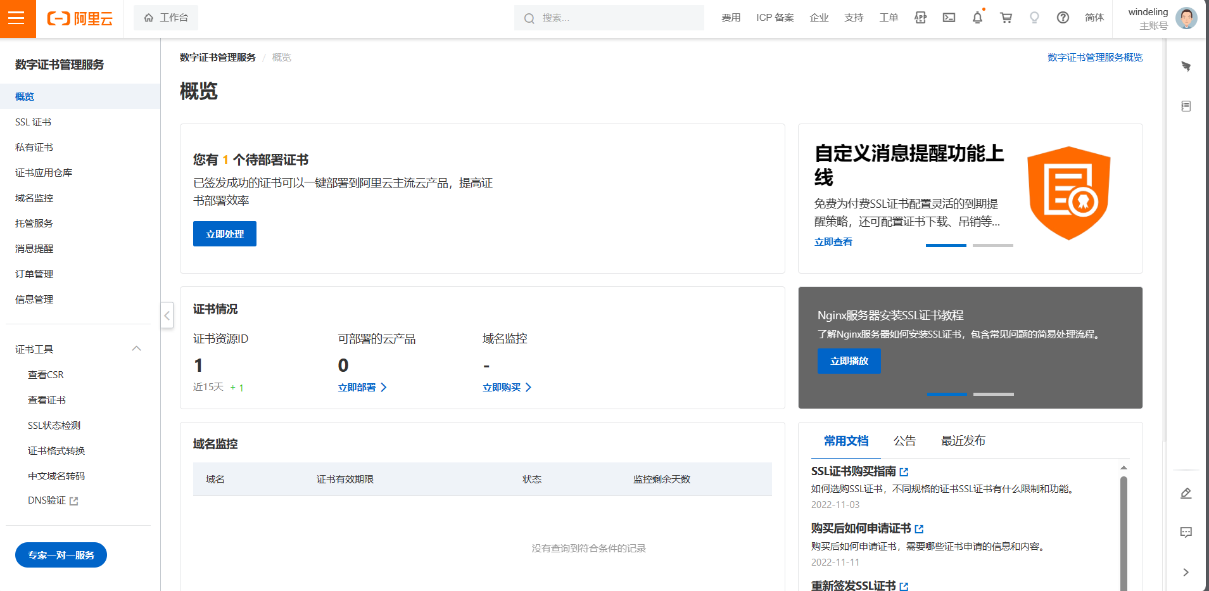Collapse the 证书工具 section
Image resolution: width=1209 pixels, height=591 pixels.
point(136,349)
